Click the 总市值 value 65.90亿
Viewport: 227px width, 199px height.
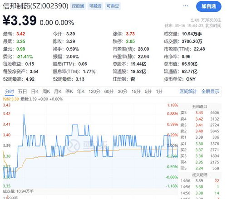pyautogui.click(x=190, y=64)
